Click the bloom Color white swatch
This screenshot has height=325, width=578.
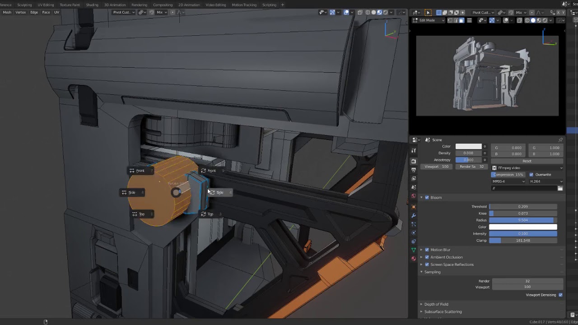pos(523,227)
